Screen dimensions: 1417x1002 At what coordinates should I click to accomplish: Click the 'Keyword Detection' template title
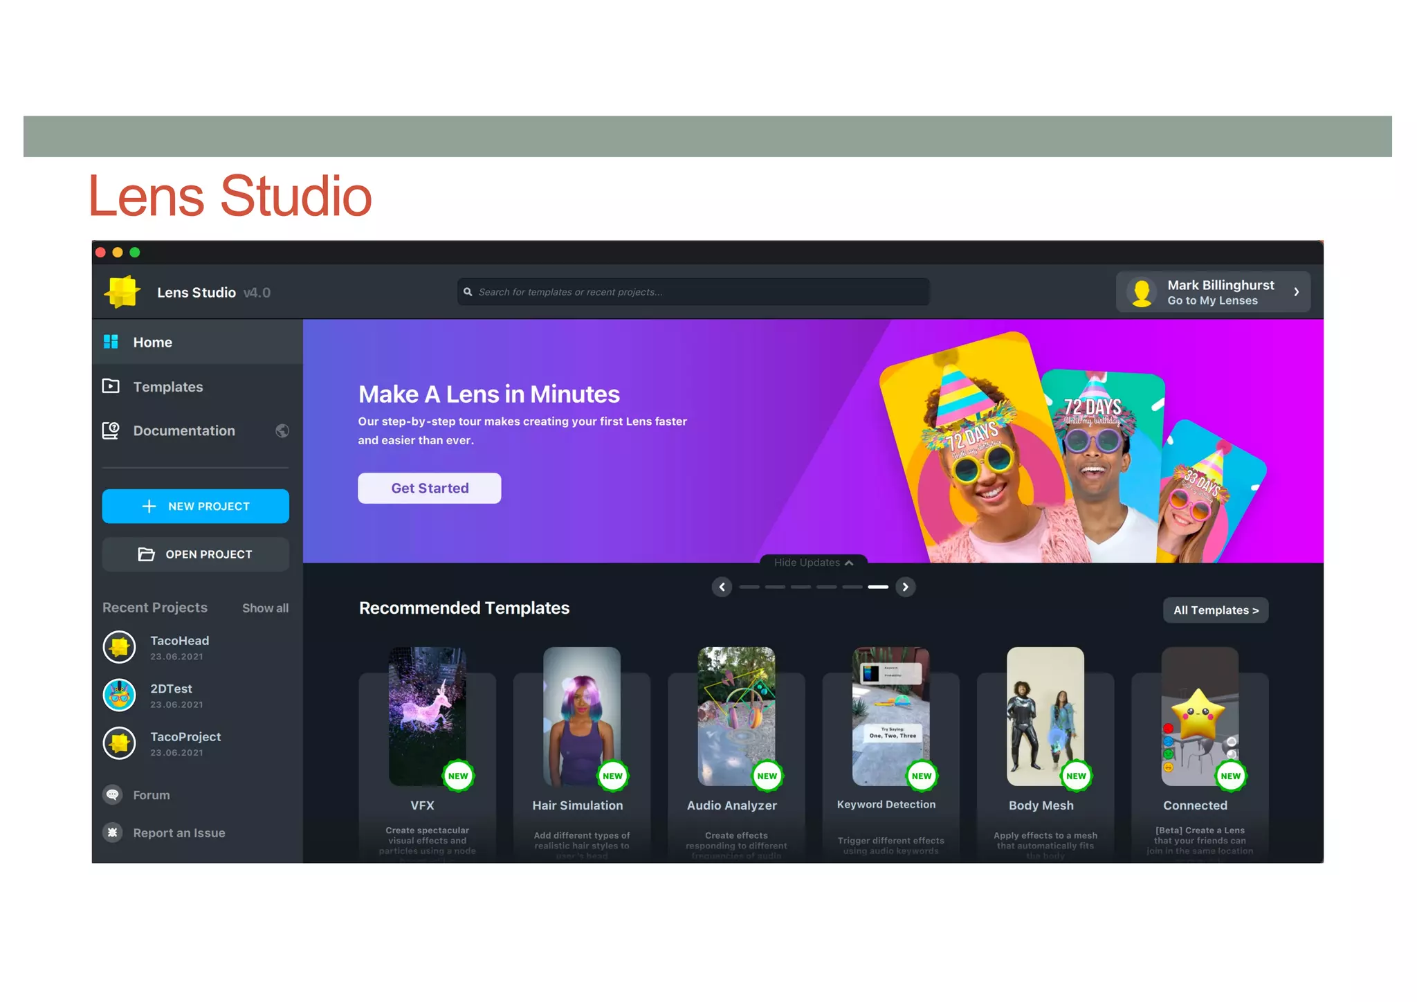point(886,805)
